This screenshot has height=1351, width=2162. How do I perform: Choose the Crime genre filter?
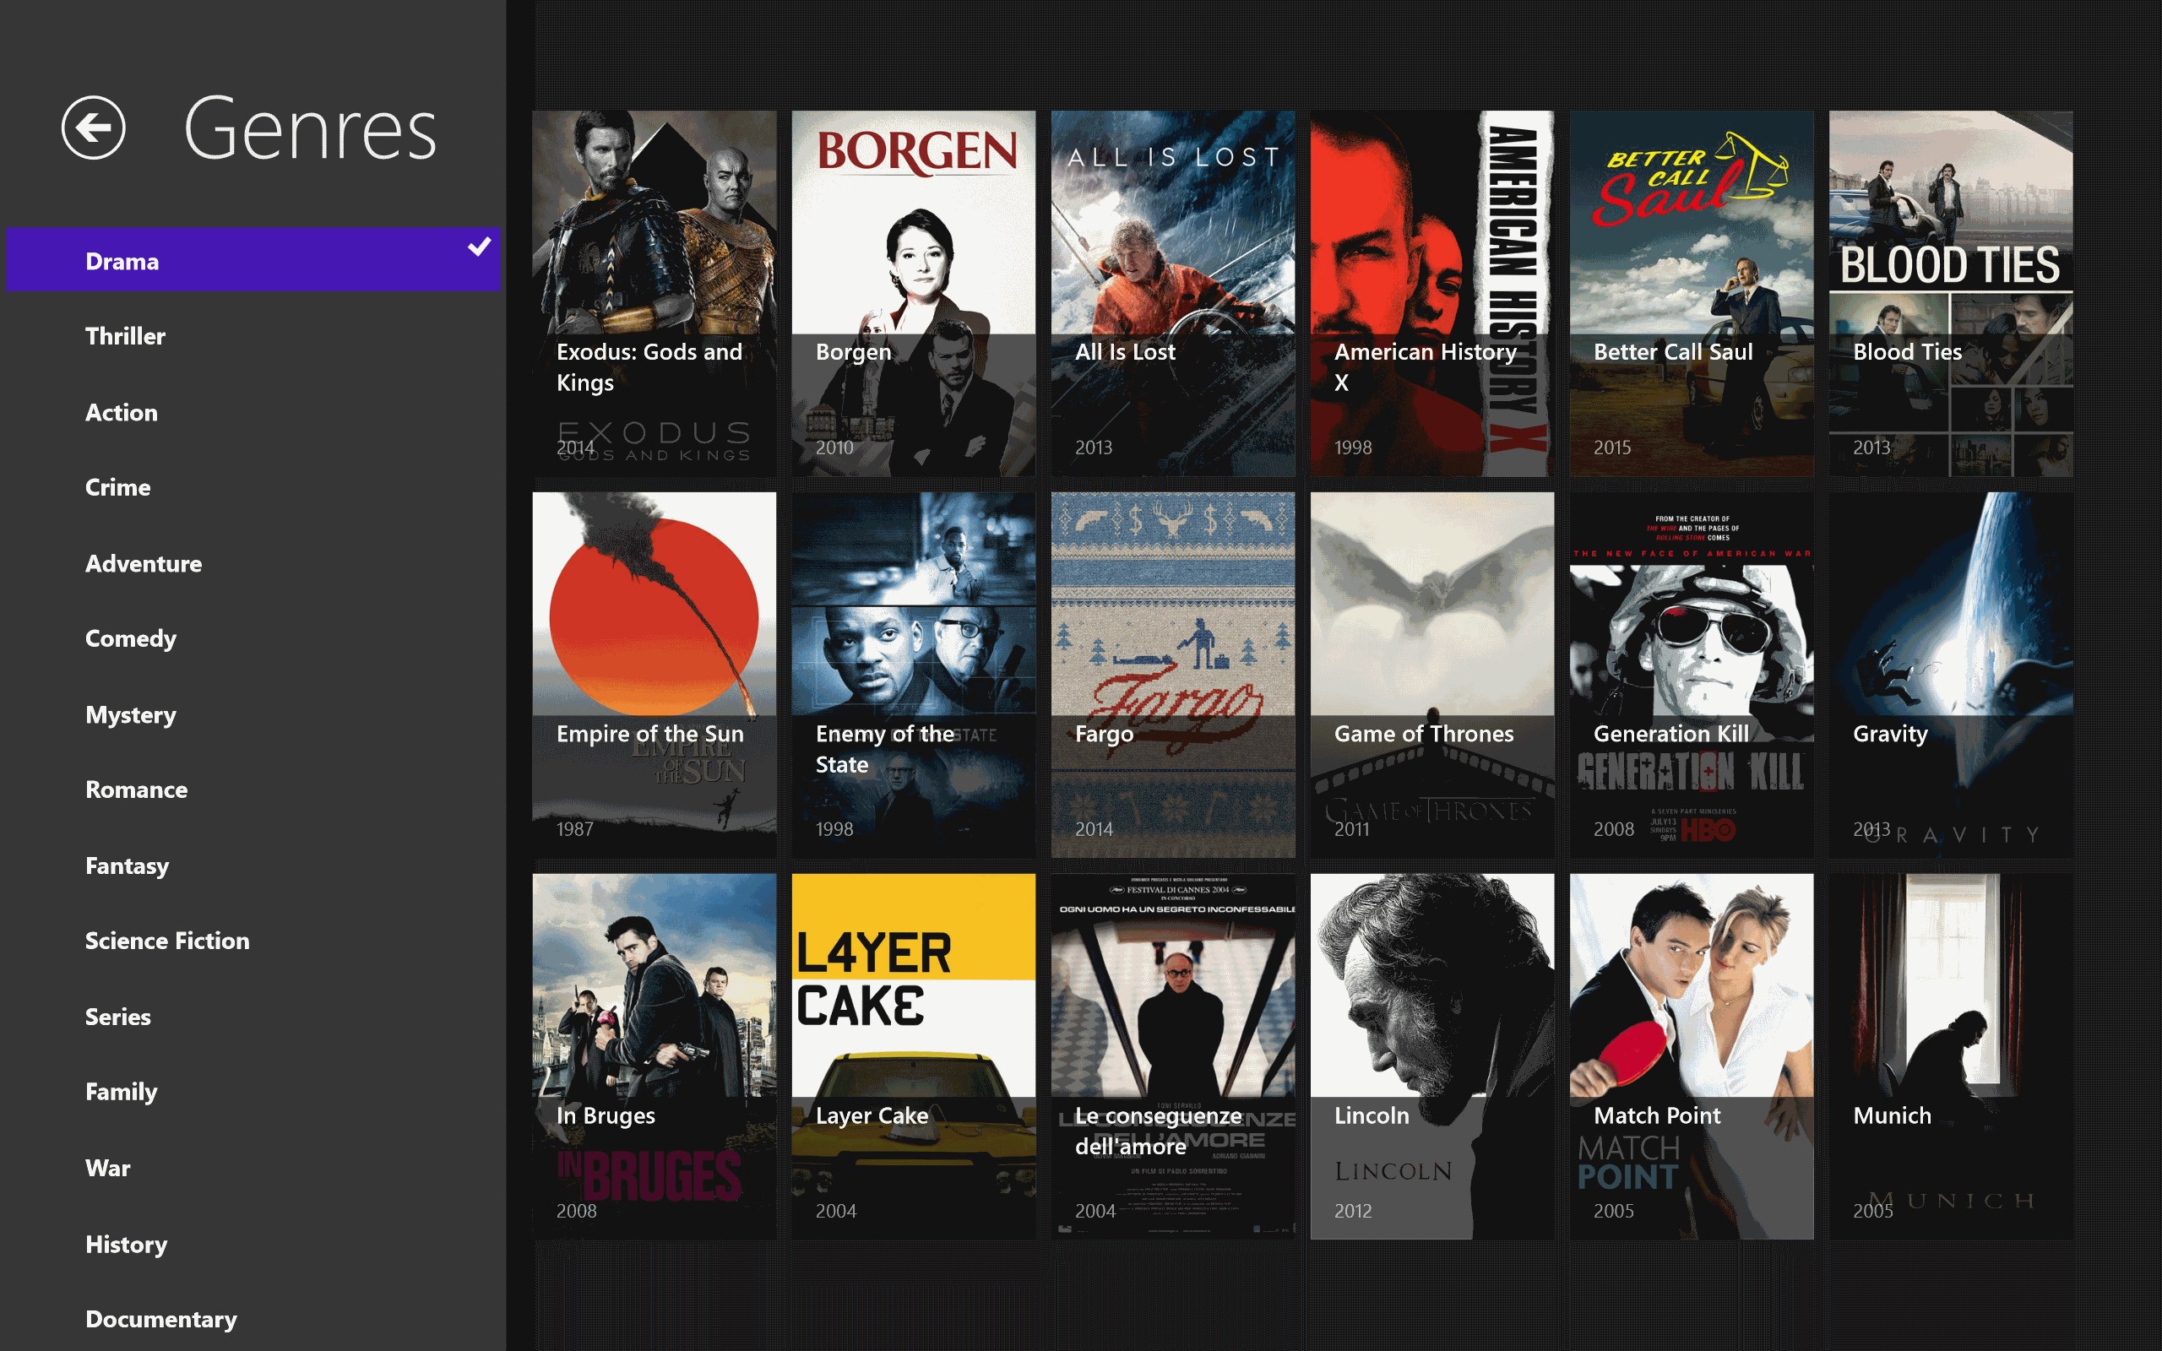(x=118, y=487)
